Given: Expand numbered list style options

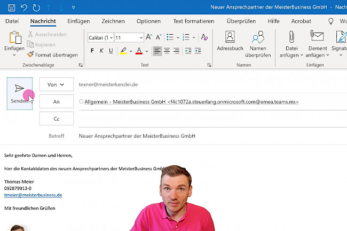Looking at the screenshot, I should 194,37.
